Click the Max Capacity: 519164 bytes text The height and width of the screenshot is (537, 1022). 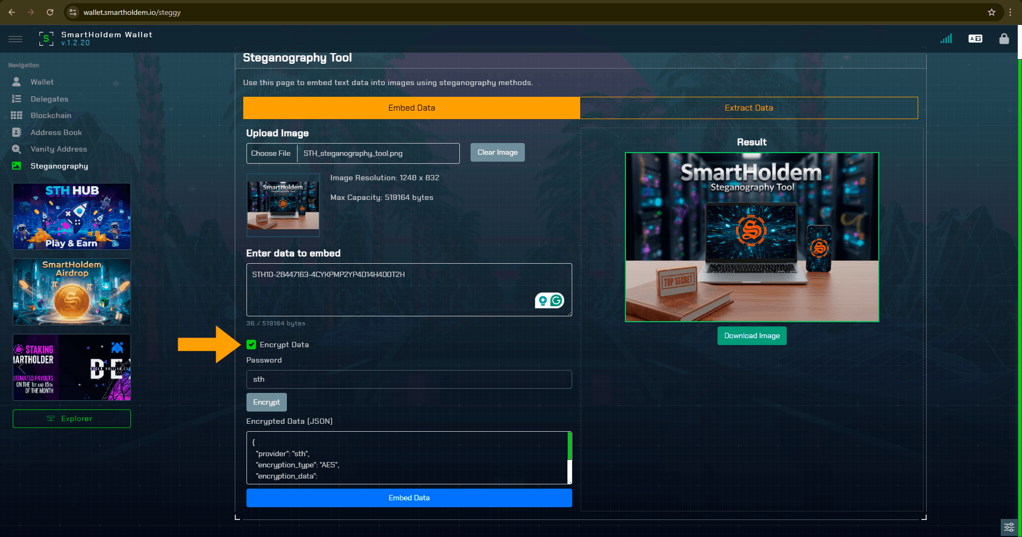tap(382, 197)
